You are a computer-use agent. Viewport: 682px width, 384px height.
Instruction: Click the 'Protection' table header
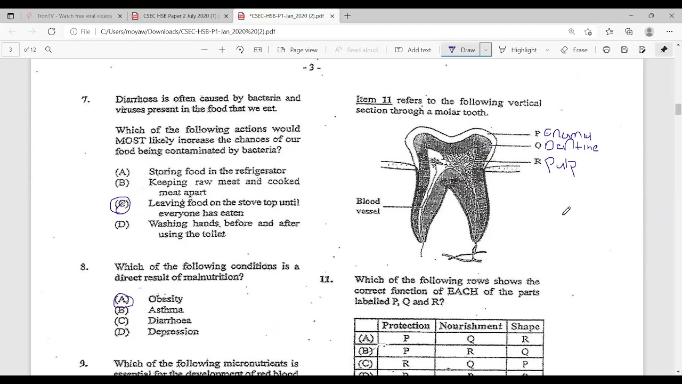(405, 326)
